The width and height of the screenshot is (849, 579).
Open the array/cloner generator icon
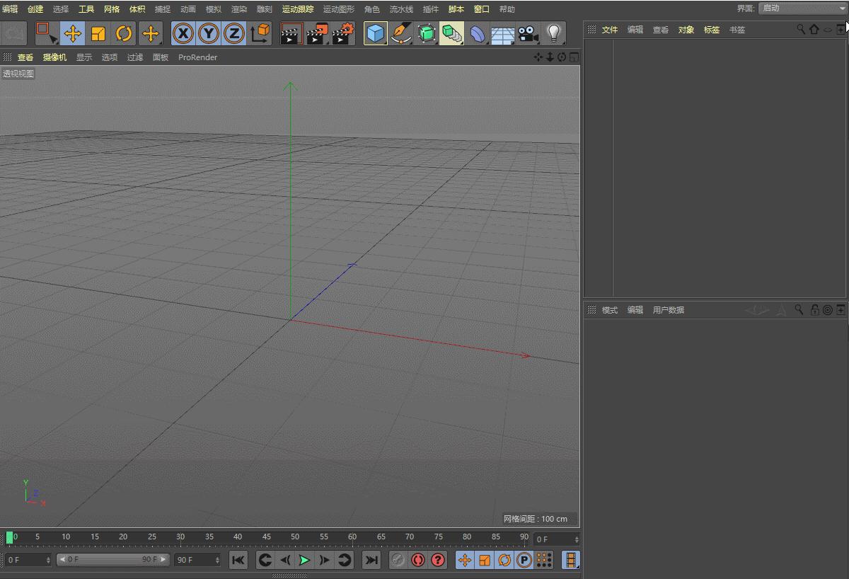coord(451,33)
